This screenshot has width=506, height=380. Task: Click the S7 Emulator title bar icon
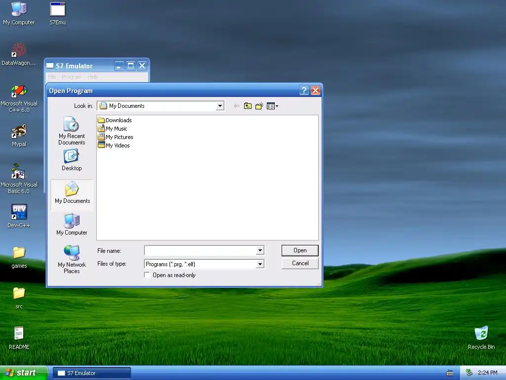click(50, 66)
